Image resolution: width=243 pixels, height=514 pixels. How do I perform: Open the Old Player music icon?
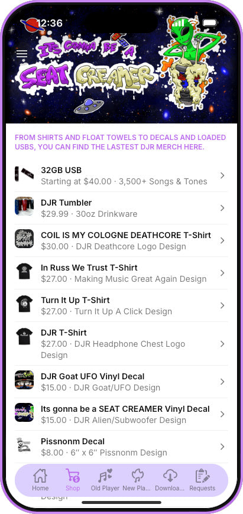pos(105,476)
